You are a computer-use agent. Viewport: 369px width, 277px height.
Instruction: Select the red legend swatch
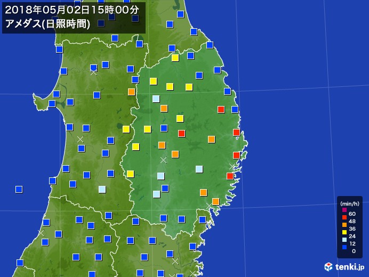click(x=344, y=217)
